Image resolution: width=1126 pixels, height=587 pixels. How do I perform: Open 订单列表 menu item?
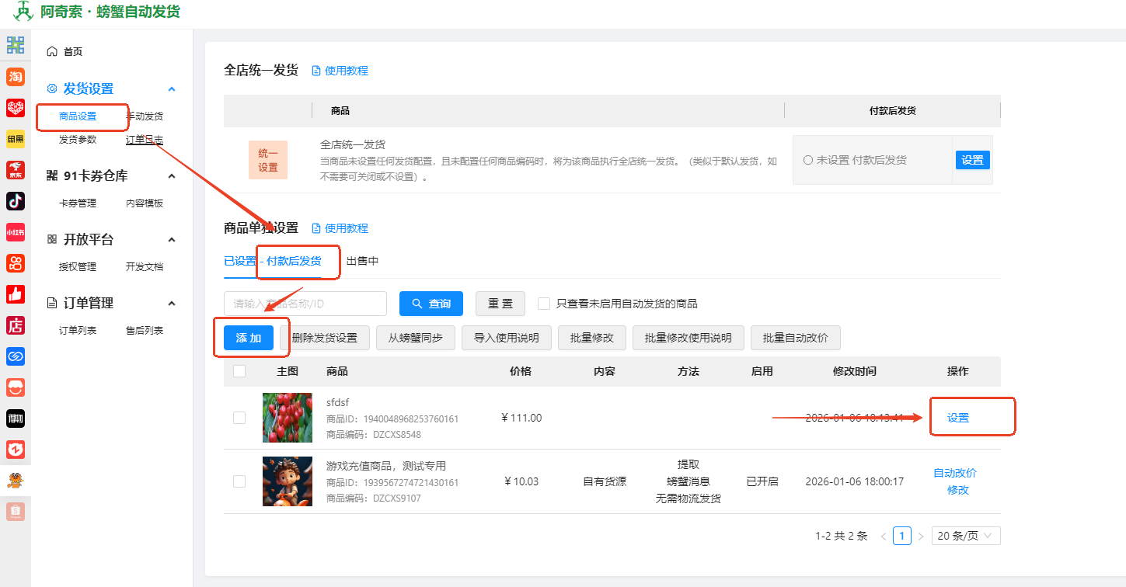(x=78, y=330)
